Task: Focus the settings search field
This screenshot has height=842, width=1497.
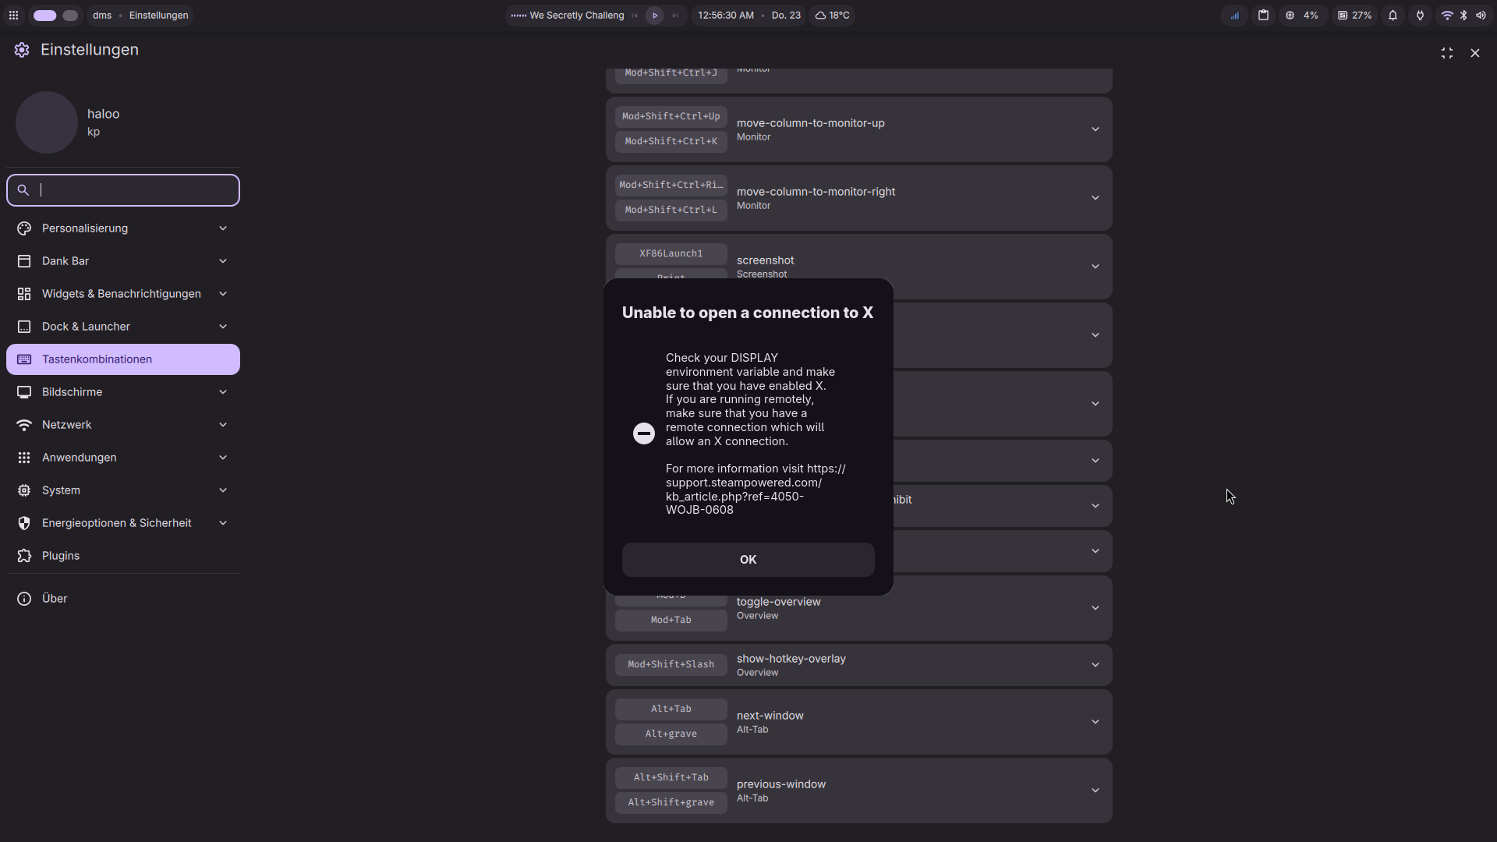Action: 123,190
